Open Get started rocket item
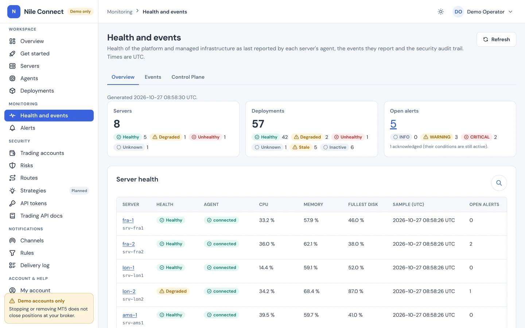The width and height of the screenshot is (525, 328). coord(49,54)
